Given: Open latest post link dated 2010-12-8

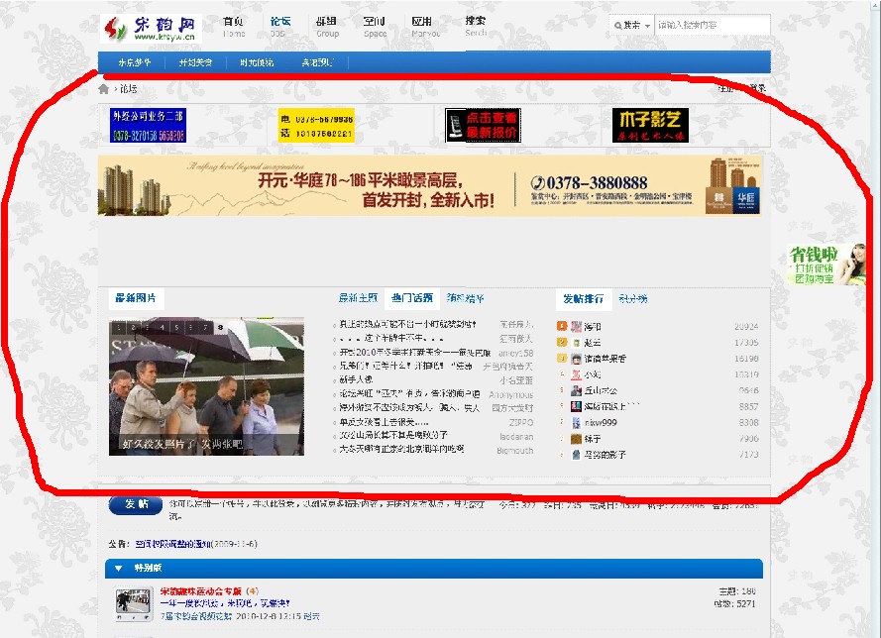Looking at the screenshot, I should tap(195, 616).
